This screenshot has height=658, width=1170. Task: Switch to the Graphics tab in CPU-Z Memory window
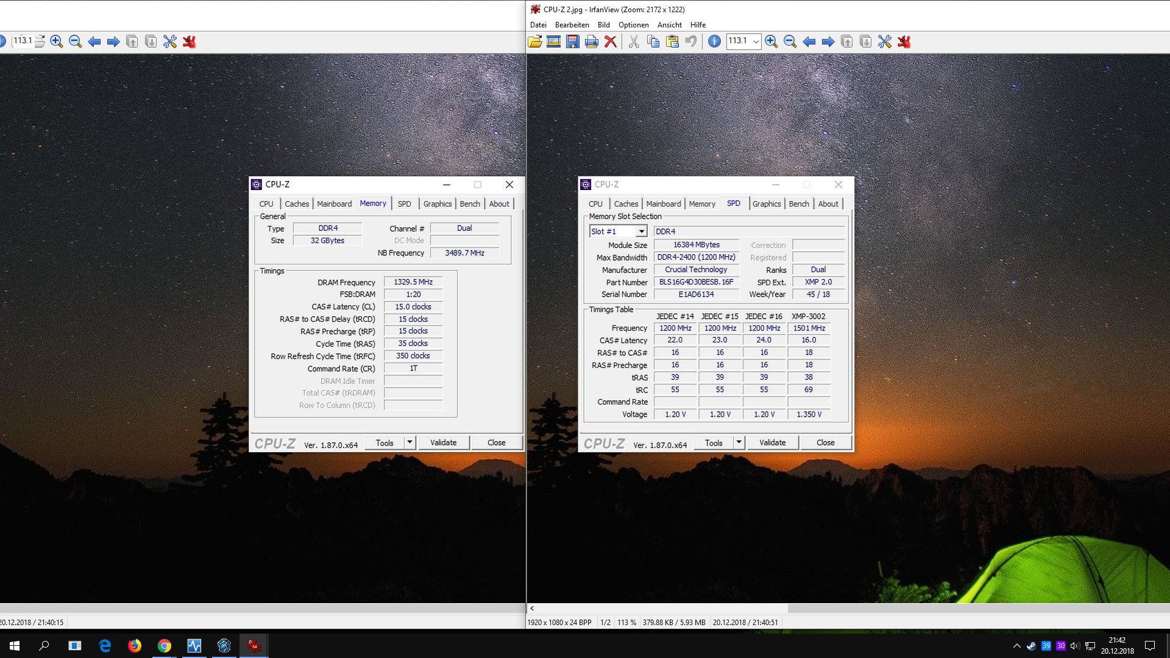coord(437,203)
